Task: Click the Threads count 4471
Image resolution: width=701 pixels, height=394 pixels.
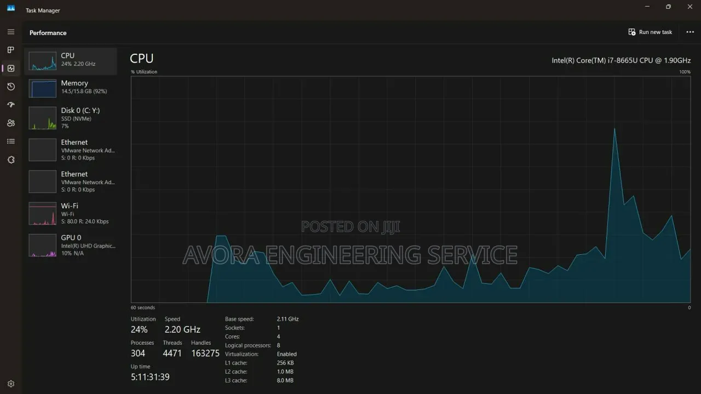Action: pyautogui.click(x=172, y=353)
